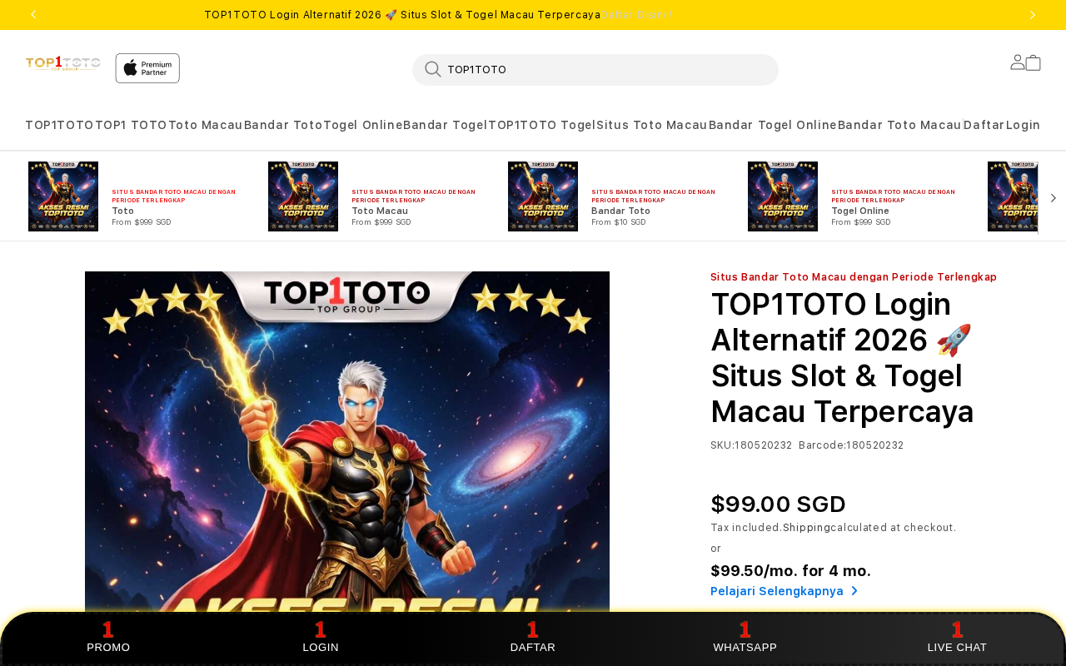Click the search magnifier icon
The height and width of the screenshot is (666, 1066).
pos(433,69)
